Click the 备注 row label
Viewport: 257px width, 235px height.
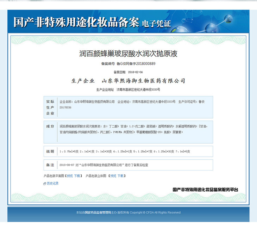[50, 165]
